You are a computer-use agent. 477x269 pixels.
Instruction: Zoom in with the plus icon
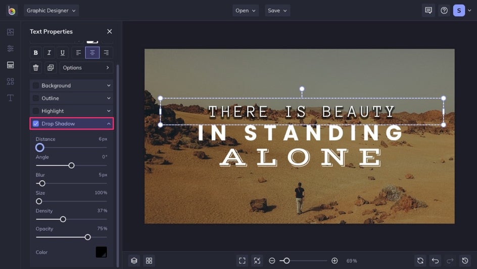[x=335, y=261]
